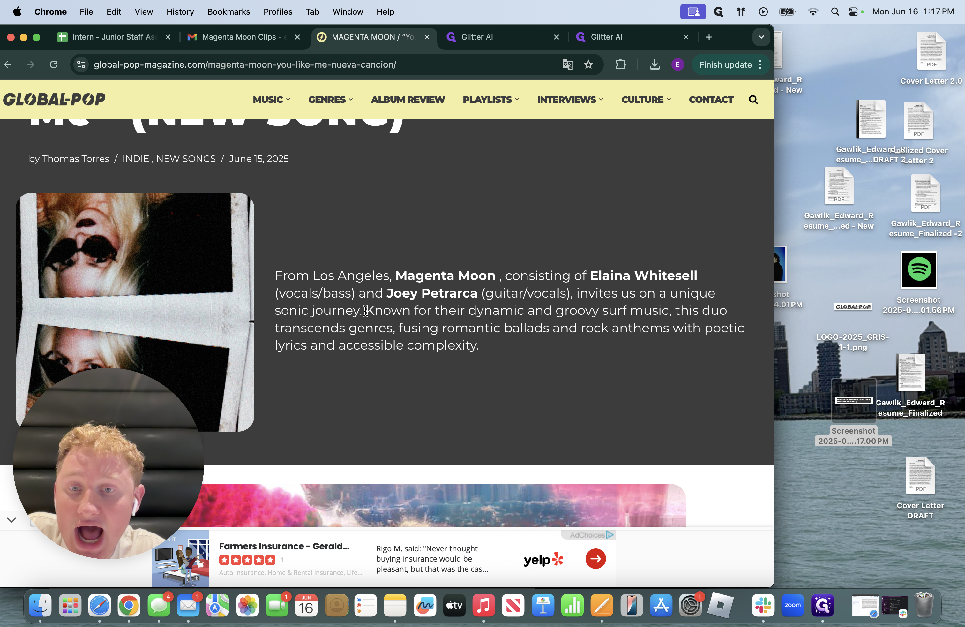The width and height of the screenshot is (965, 627).
Task: Open Messages in the dock
Action: coord(159,606)
